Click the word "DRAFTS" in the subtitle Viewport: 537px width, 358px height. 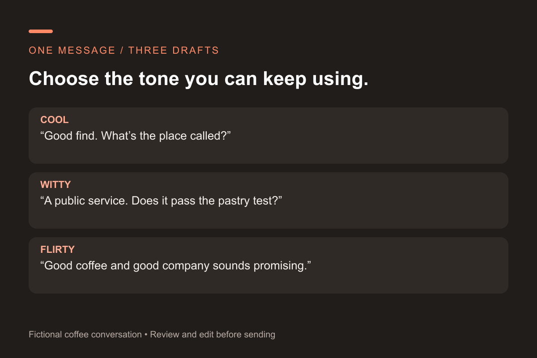point(196,50)
